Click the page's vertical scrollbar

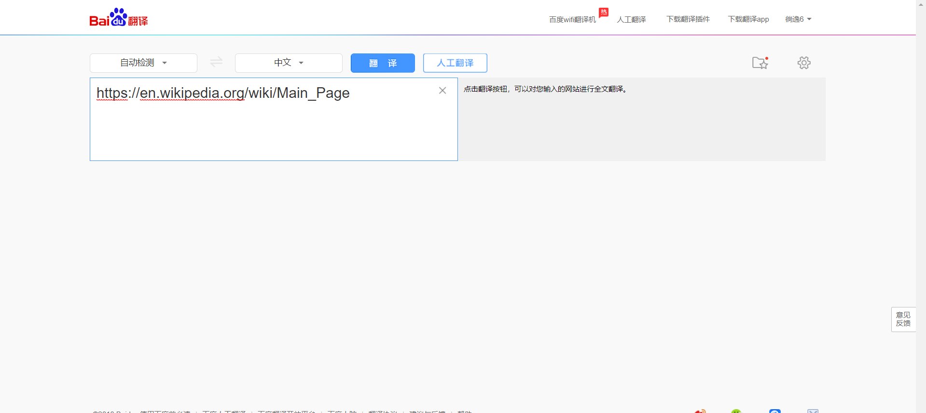(921, 193)
